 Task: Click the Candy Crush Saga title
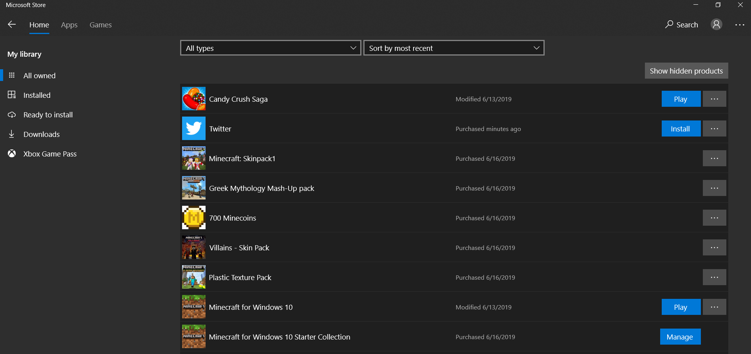click(238, 99)
